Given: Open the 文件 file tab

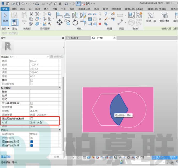Looking at the screenshot, I should pos(5,9).
